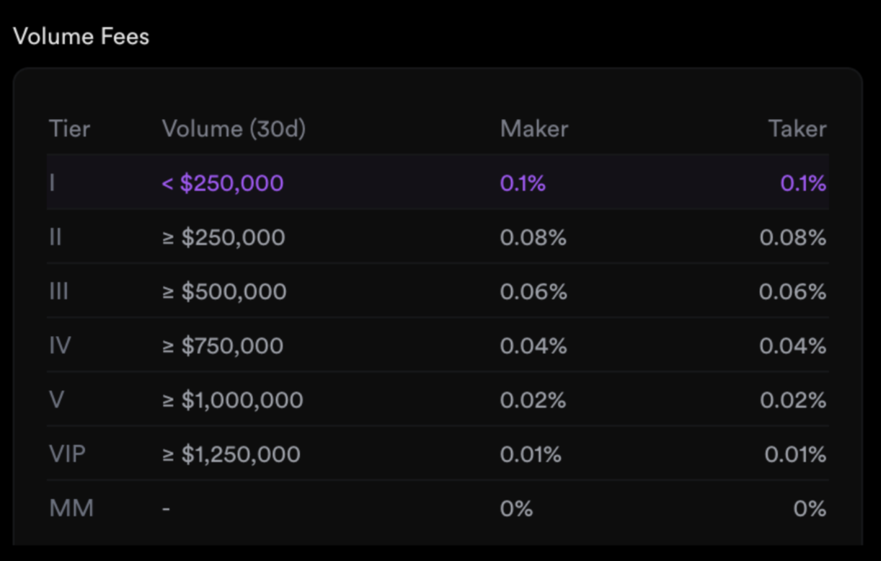Click the Tier I taker fee 0.1%
The image size is (881, 561).
pyautogui.click(x=803, y=183)
